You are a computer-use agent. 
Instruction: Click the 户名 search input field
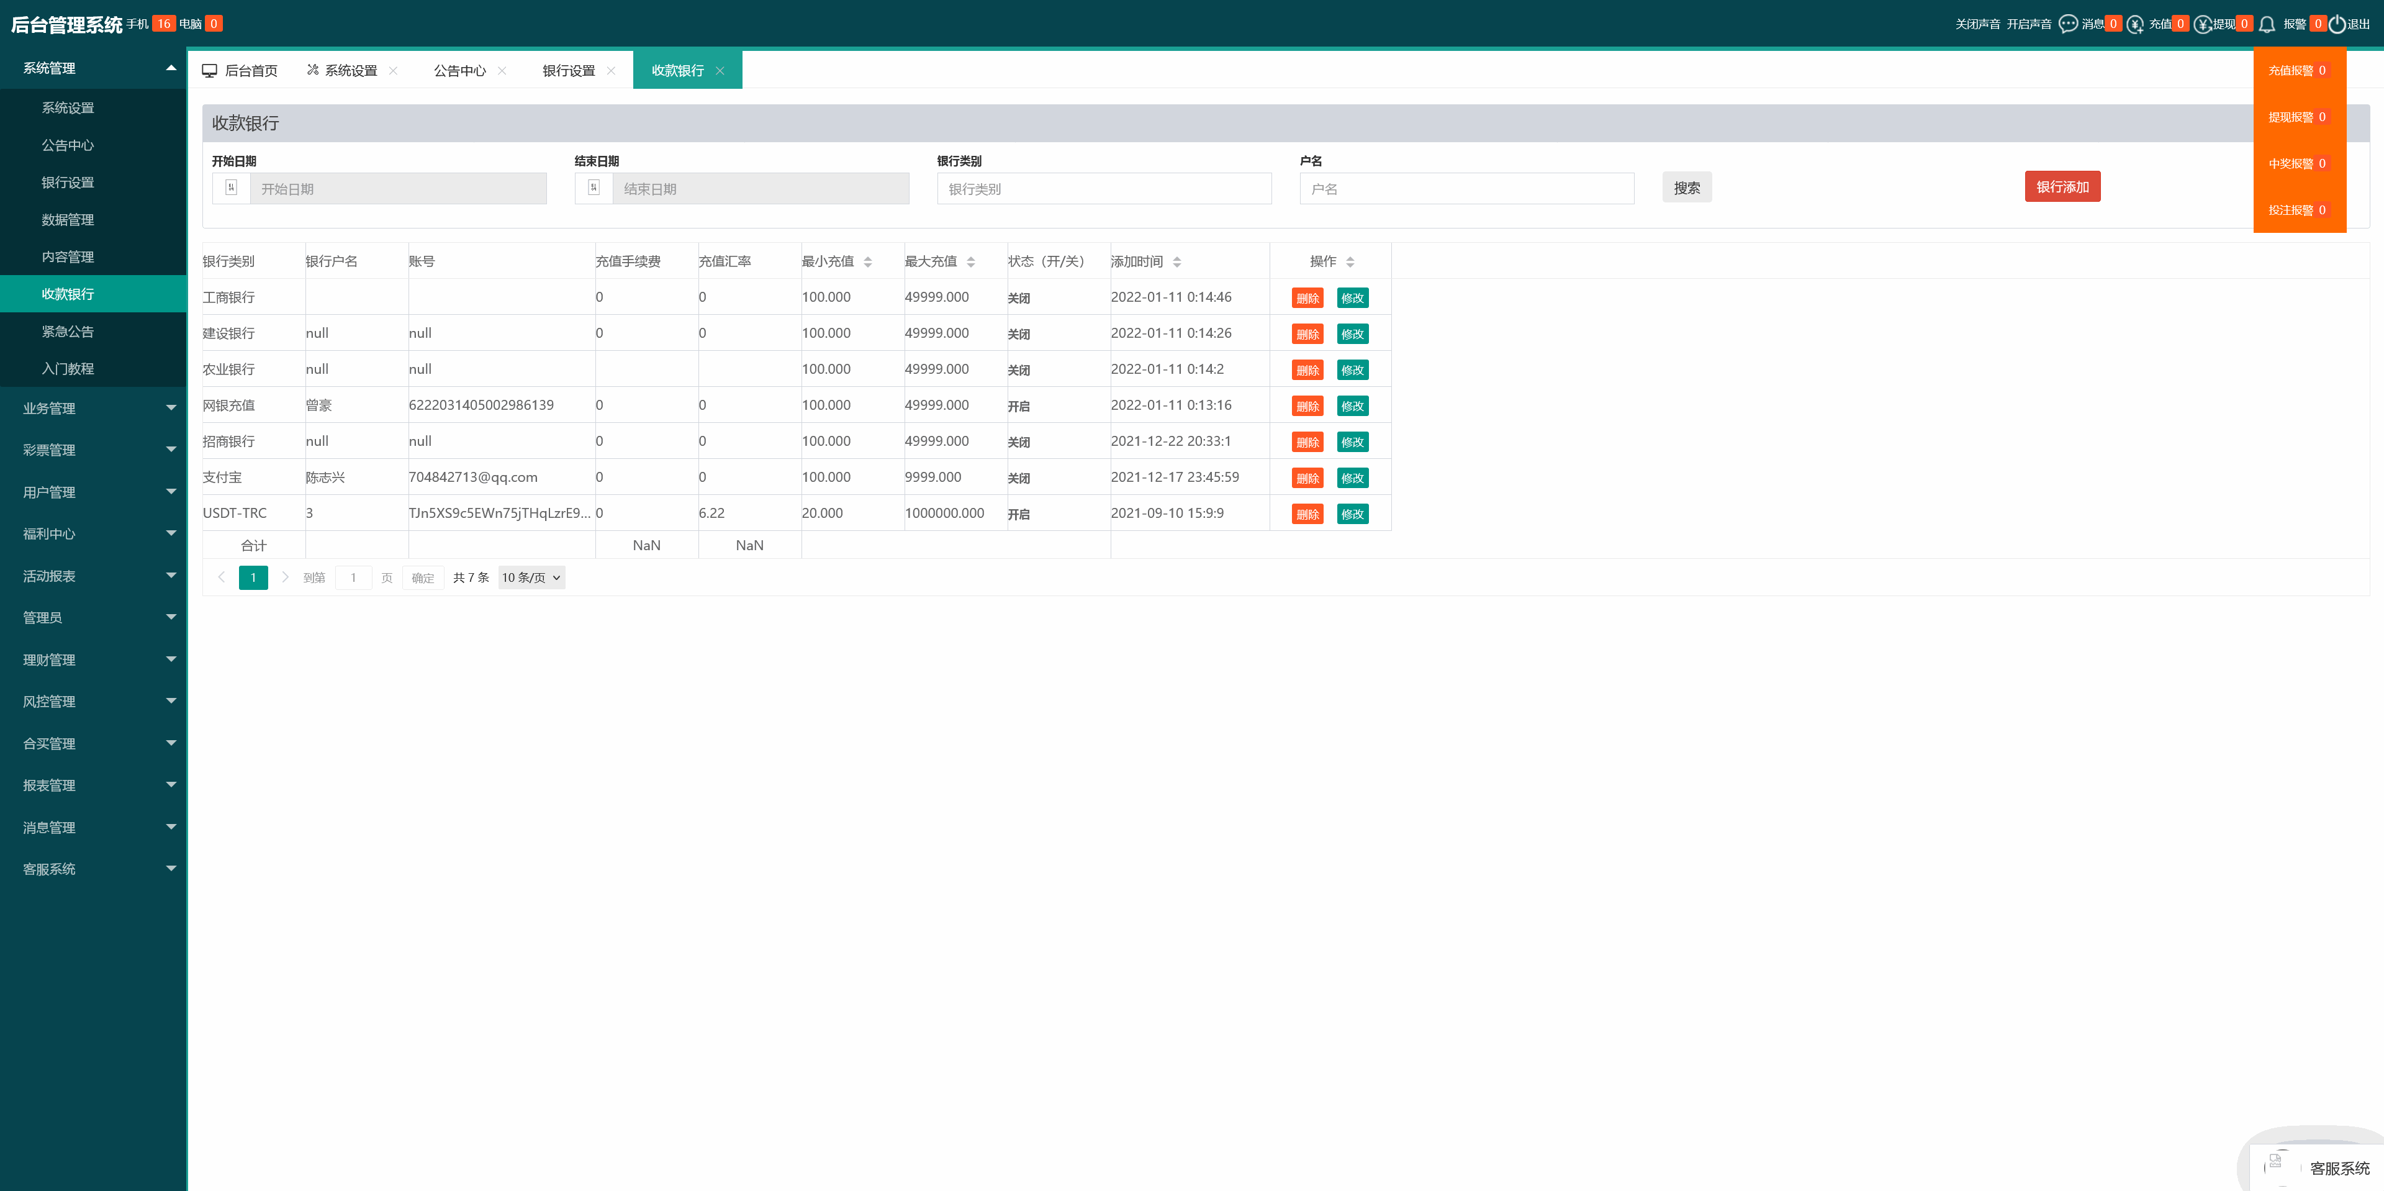[x=1466, y=189]
